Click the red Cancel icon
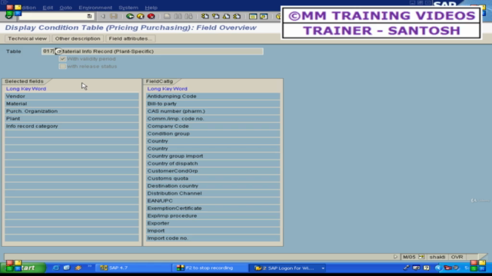Screen dimensions: 492x276 pyautogui.click(x=151, y=16)
